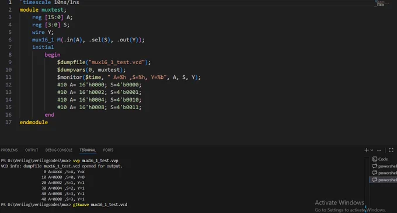Select the TERMINAL tab

88,150
